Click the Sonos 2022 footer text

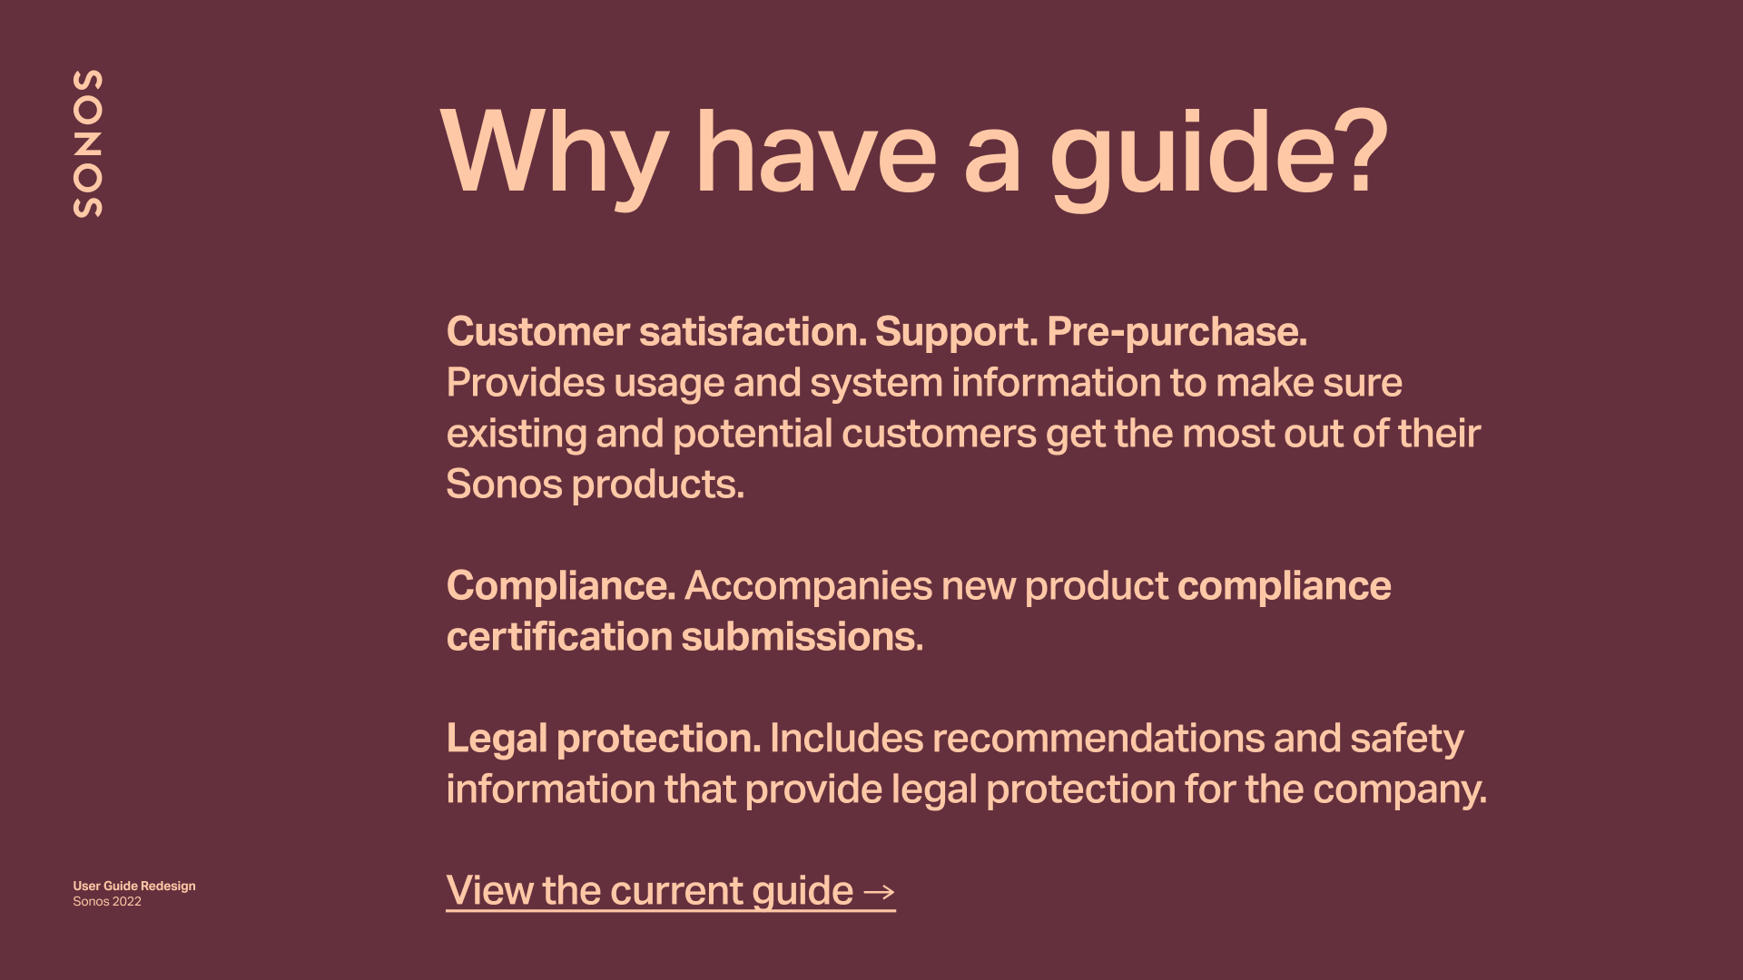pyautogui.click(x=107, y=901)
